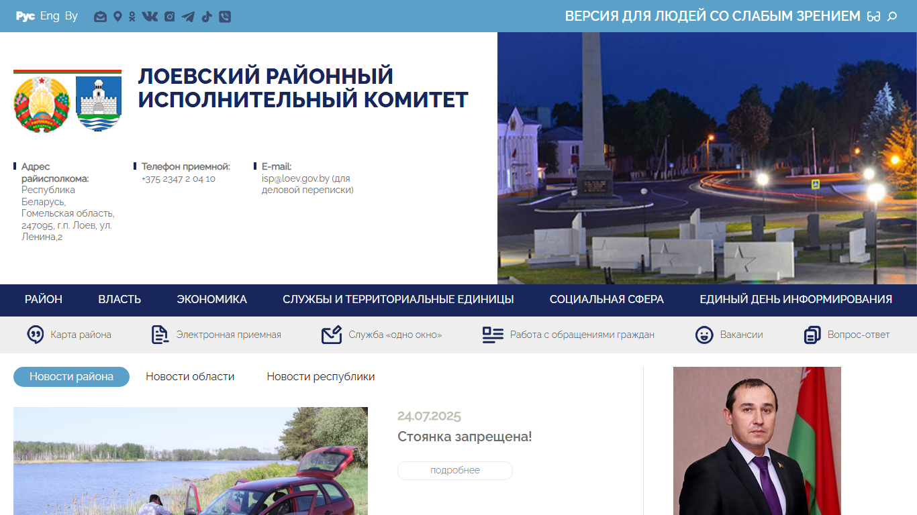Select the Новости района tab

71,377
